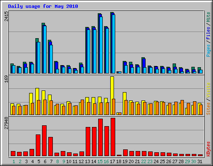Click the 169 axis label

6,79
